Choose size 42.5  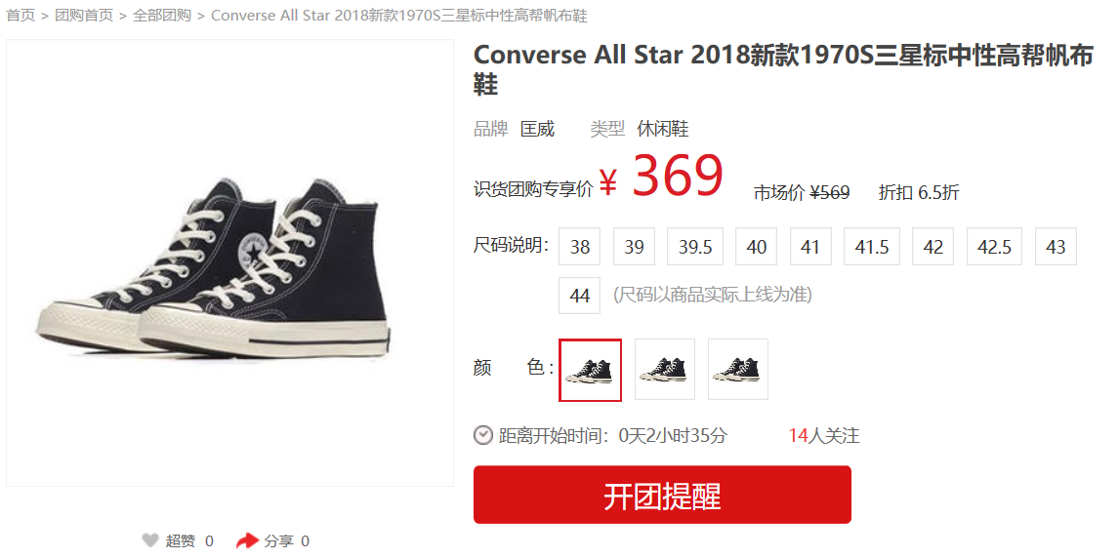click(994, 247)
